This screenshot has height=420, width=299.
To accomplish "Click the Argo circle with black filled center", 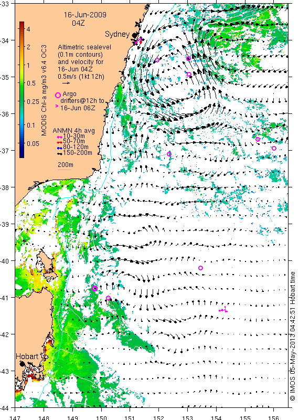I will pos(188,58).
